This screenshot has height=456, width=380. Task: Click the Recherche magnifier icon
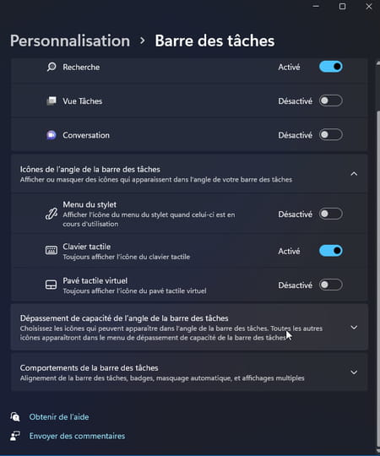coord(52,67)
